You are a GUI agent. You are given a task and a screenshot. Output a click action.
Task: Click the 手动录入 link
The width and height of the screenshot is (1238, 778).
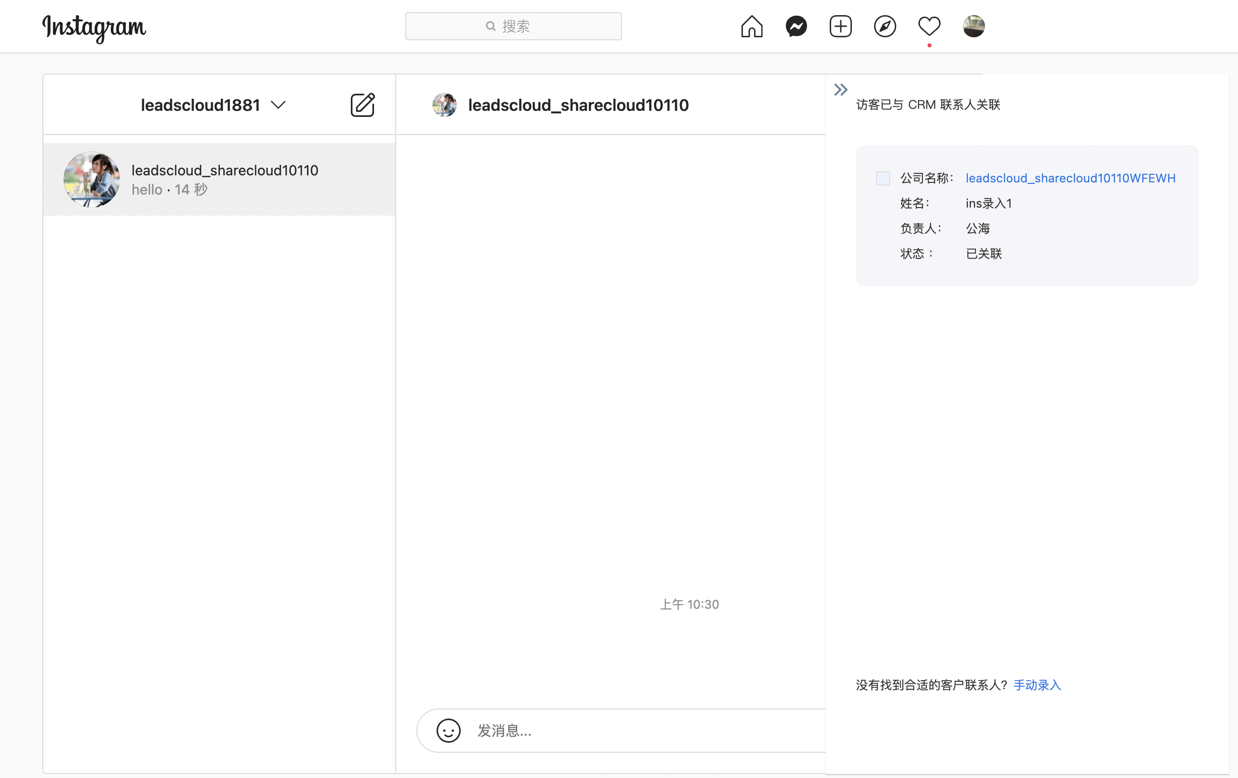1037,685
